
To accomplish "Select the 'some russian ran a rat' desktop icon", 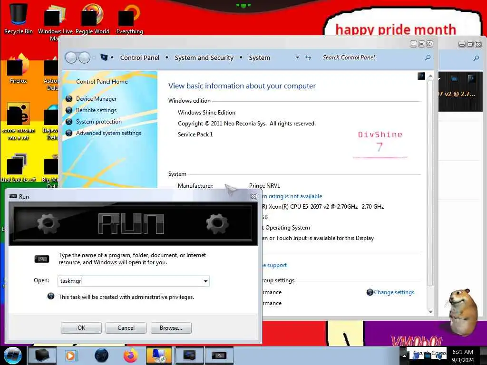I will point(19,121).
